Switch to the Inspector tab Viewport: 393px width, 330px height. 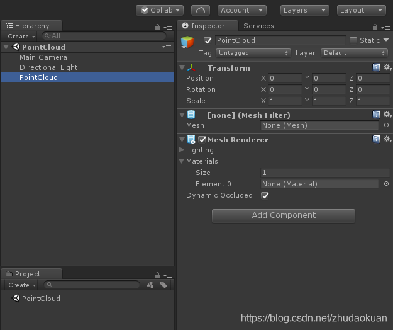point(208,26)
